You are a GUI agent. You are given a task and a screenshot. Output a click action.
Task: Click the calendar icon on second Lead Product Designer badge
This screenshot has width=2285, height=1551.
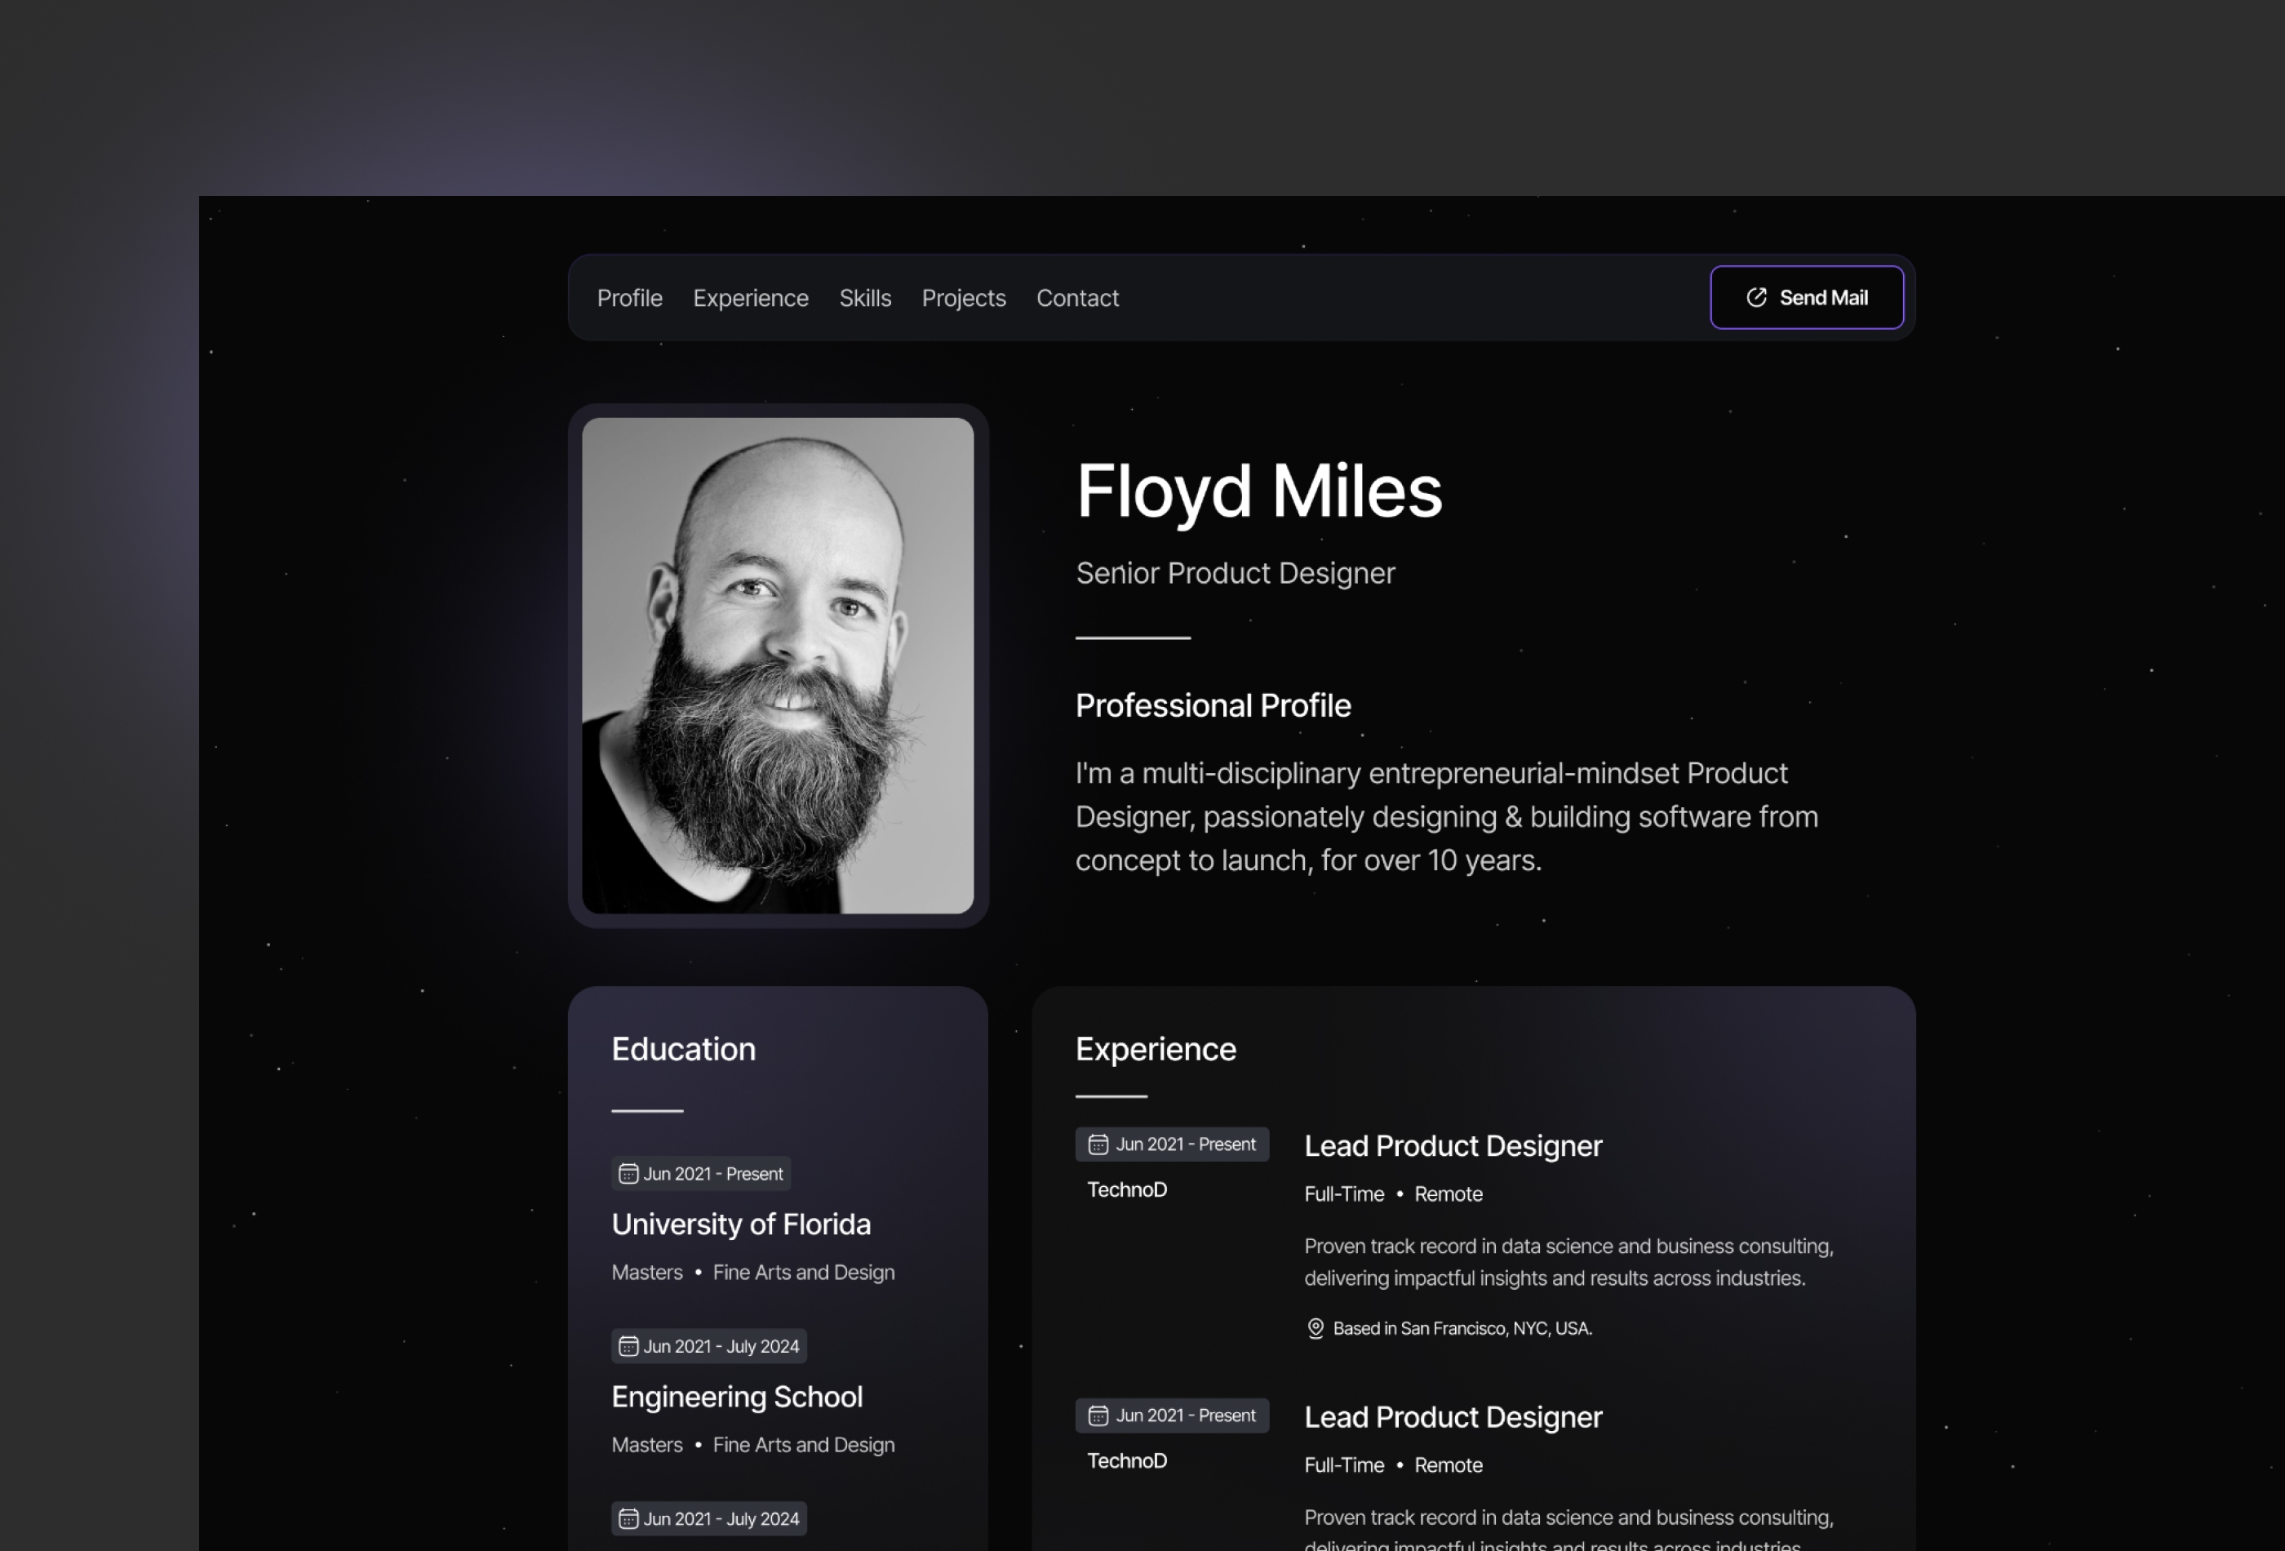1098,1415
